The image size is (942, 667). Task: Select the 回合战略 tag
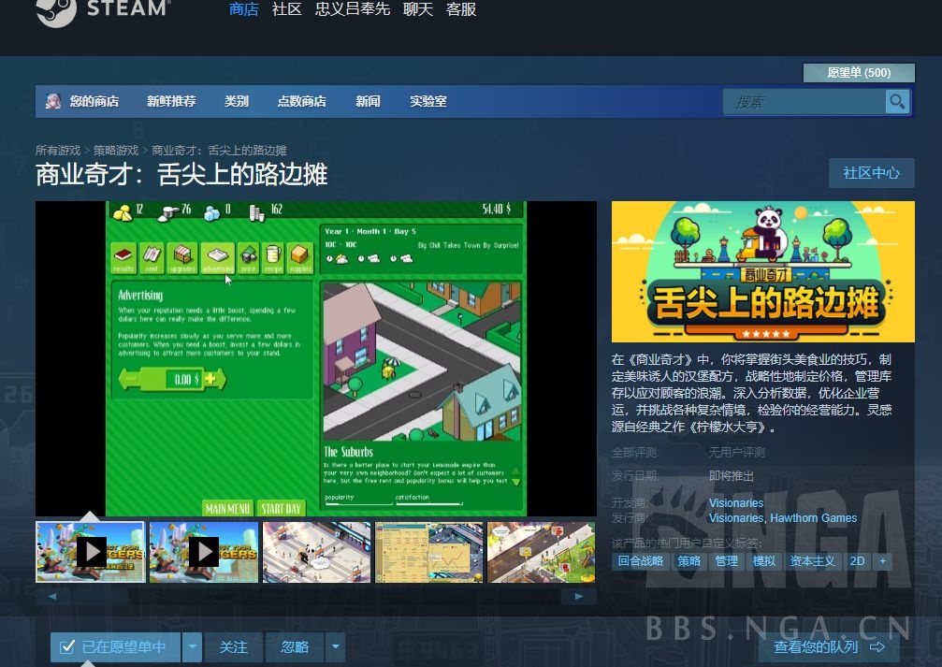(x=641, y=561)
